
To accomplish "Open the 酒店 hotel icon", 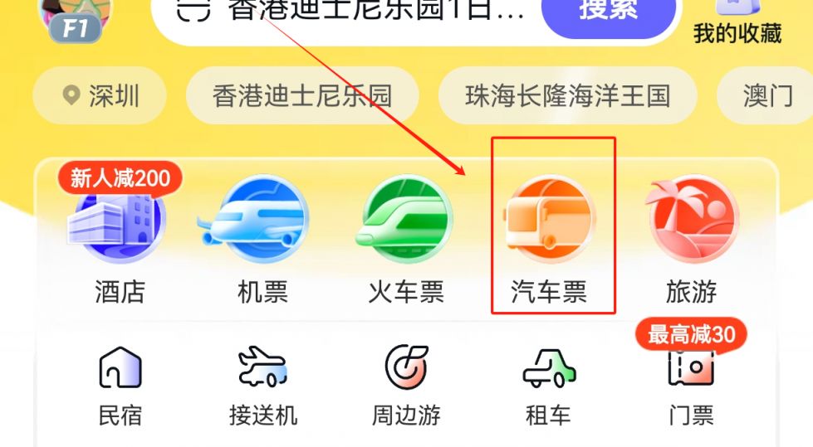I will point(116,220).
